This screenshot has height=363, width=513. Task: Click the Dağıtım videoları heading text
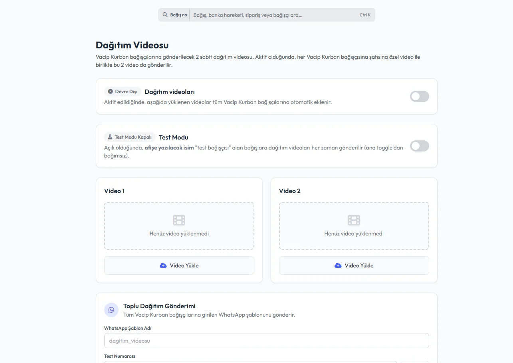pyautogui.click(x=170, y=92)
